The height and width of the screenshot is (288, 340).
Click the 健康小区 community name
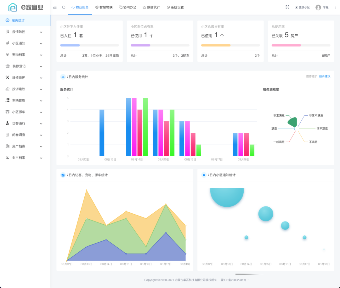coord(304,7)
